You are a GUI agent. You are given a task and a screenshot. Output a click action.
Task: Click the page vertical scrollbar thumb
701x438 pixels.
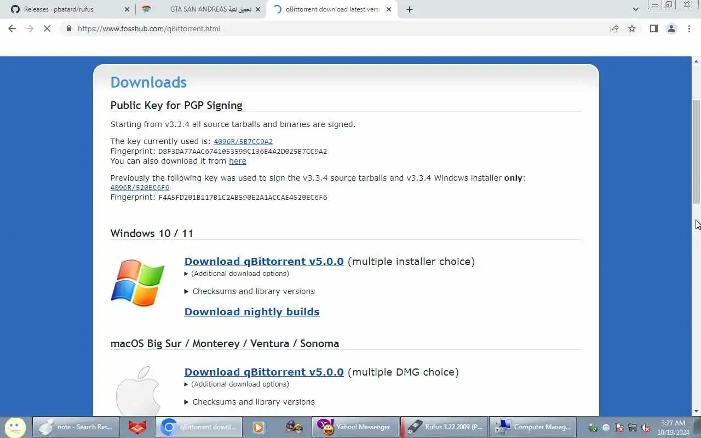[x=697, y=152]
